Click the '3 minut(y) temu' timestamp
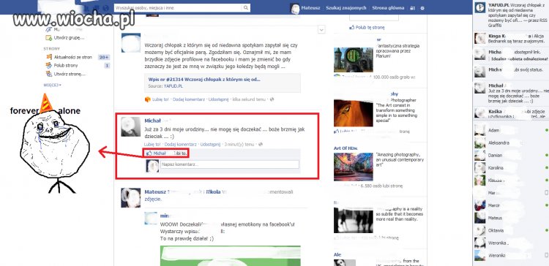This screenshot has width=549, height=266. point(239,144)
